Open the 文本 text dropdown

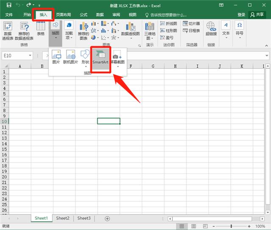point(226,30)
